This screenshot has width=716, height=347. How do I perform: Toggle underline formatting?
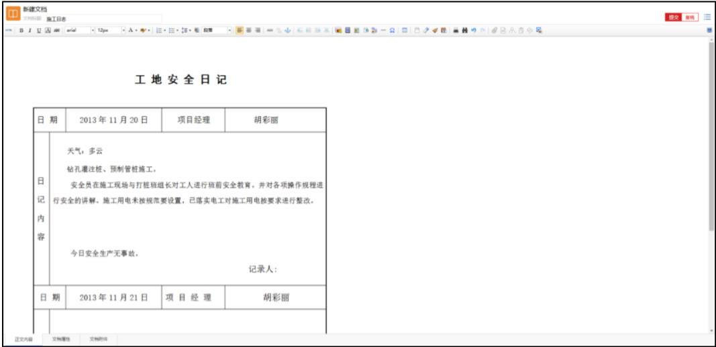coord(39,31)
